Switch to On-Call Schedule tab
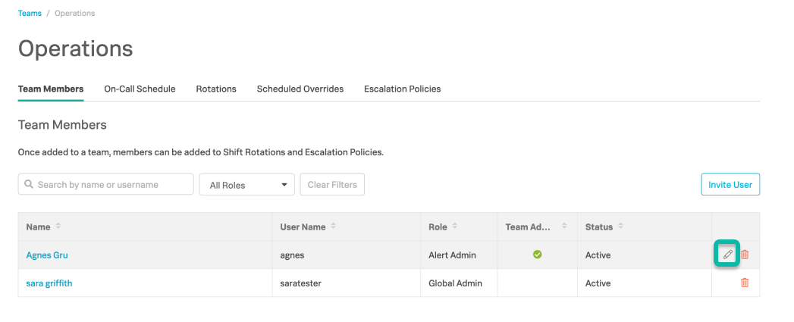Screen dimensions: 794x322 click(x=140, y=89)
